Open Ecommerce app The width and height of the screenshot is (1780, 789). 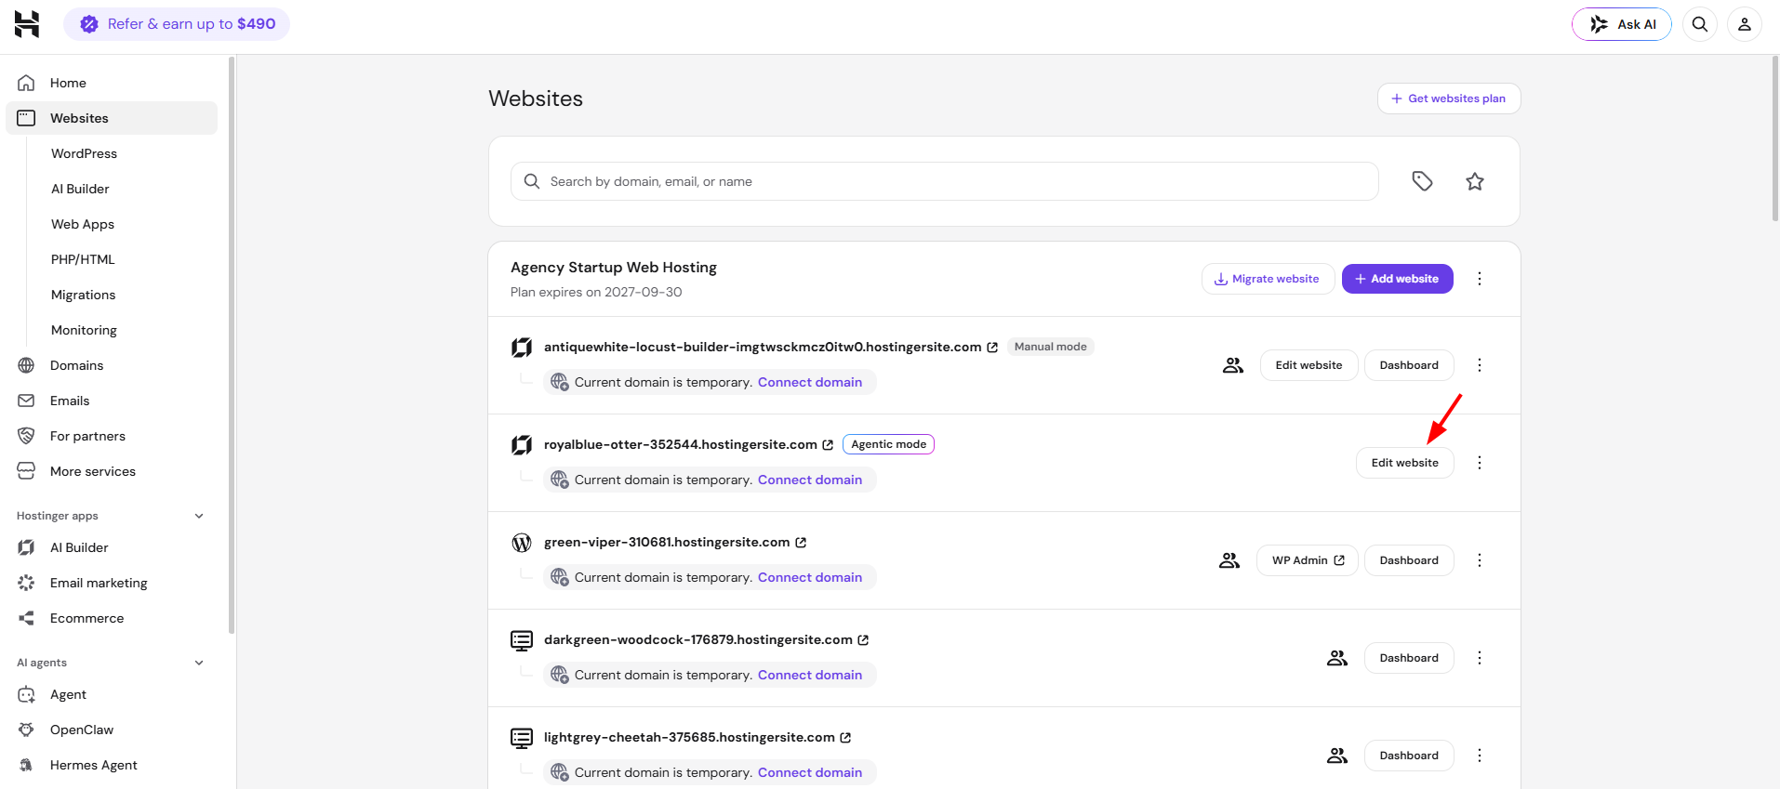coord(112,618)
